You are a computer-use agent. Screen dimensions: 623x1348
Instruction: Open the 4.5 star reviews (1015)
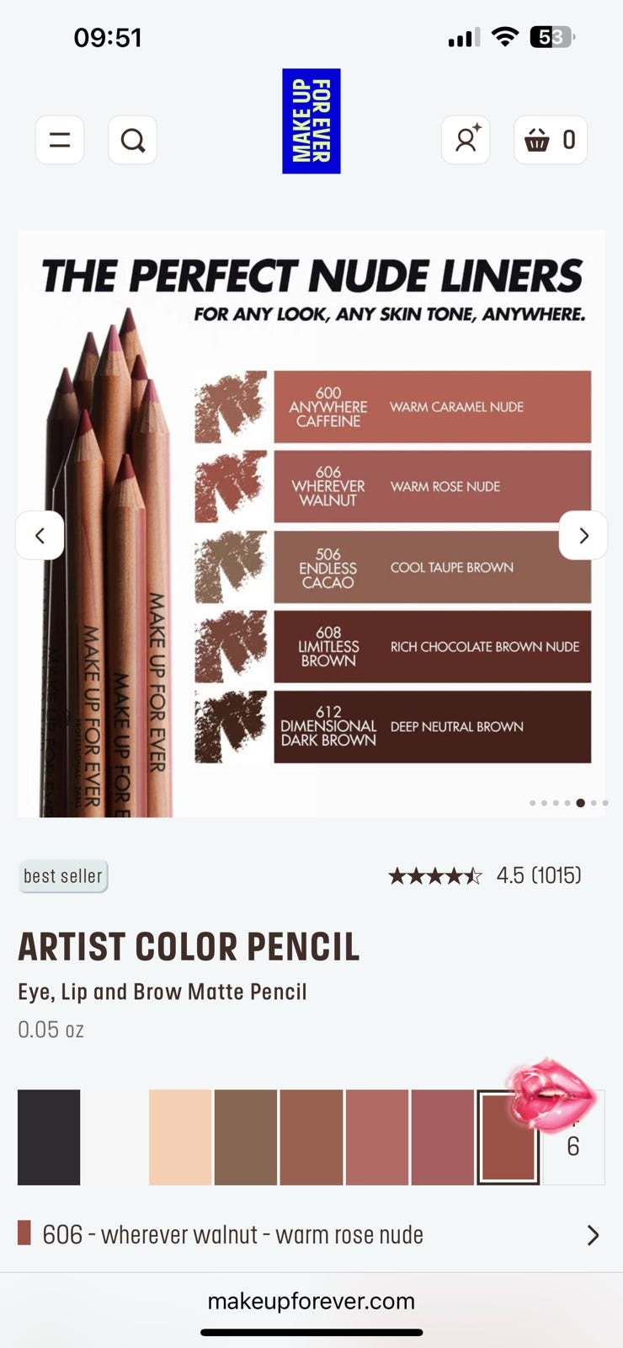[x=485, y=875]
